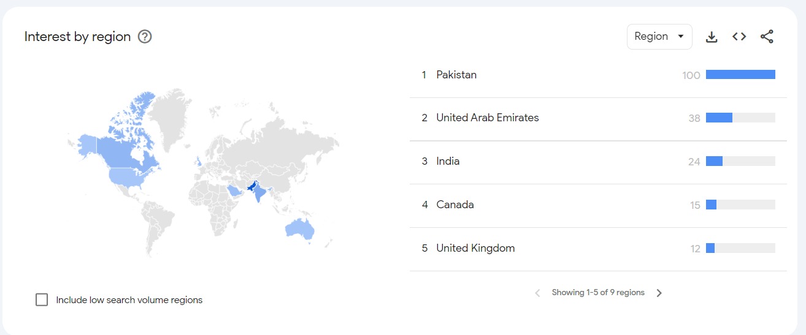Screen dimensions: 806x335
Task: Go to previous page of regions
Action: click(x=537, y=293)
